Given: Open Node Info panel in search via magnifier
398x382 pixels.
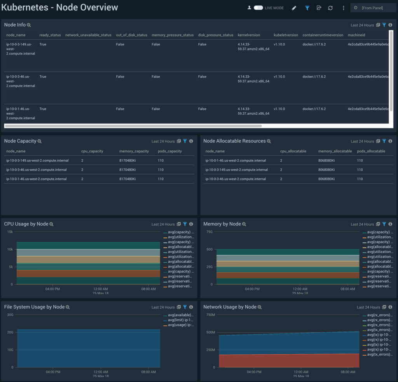Looking at the screenshot, I should 29,25.
